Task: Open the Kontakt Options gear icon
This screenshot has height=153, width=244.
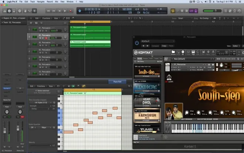Action: tap(208, 52)
